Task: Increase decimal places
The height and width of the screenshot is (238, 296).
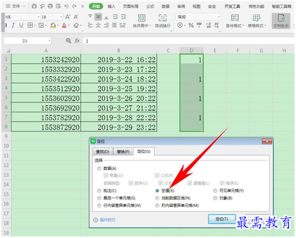Action: (x=208, y=25)
